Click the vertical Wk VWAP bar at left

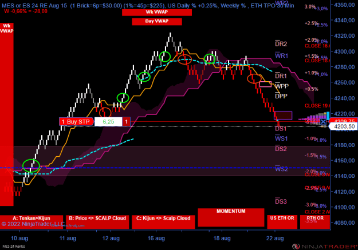click(x=7, y=114)
